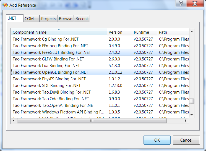Select Tao Framework GLFW Binding For .NET
The height and width of the screenshot is (151, 206).
click(x=100, y=59)
